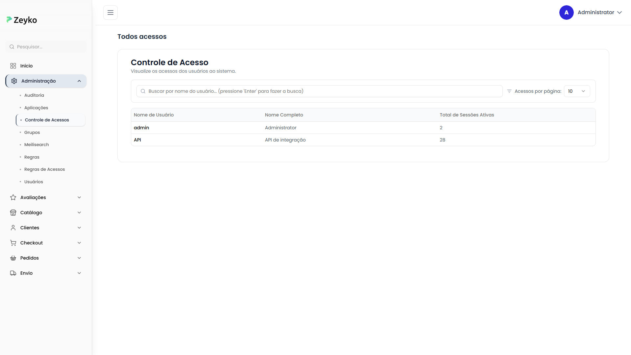Click the Início dashboard grid icon
This screenshot has height=355, width=631.
(x=13, y=66)
